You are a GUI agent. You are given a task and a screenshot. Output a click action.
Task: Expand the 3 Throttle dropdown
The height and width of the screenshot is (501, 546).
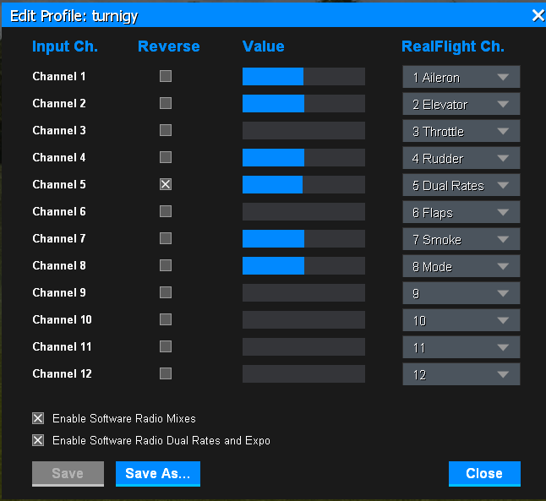coord(461,131)
